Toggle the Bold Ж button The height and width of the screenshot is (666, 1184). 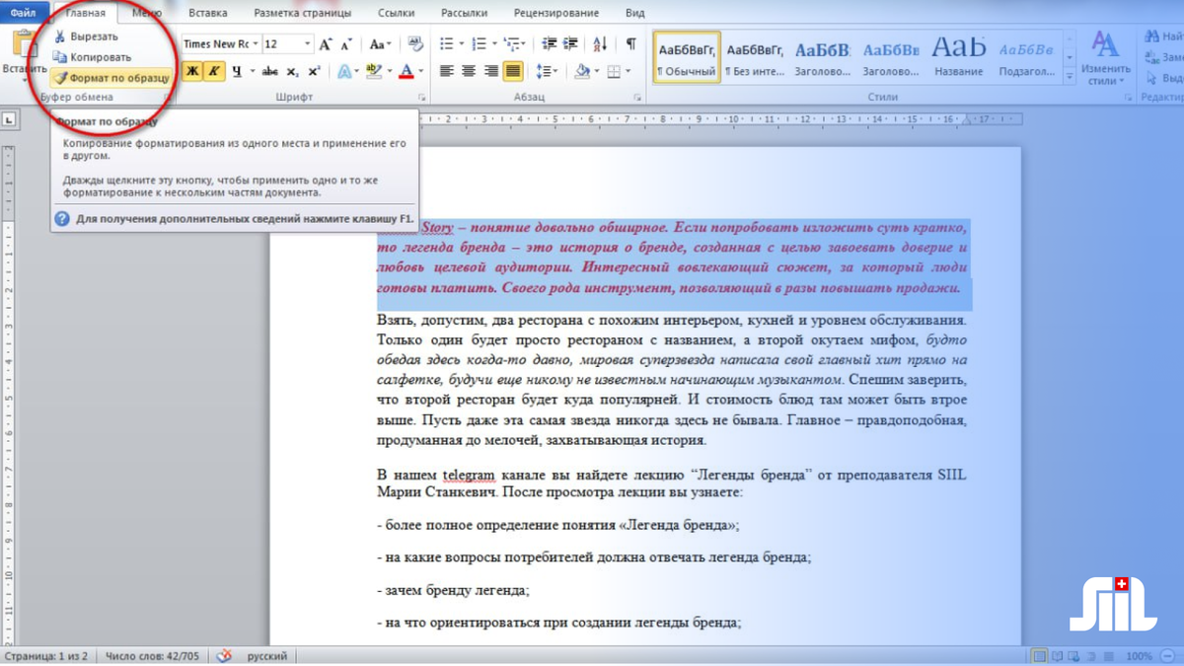(x=192, y=71)
